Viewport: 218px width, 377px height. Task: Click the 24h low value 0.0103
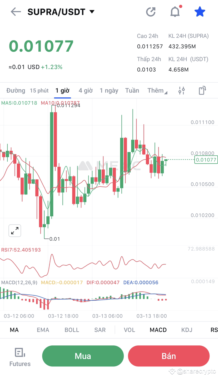coord(146,70)
